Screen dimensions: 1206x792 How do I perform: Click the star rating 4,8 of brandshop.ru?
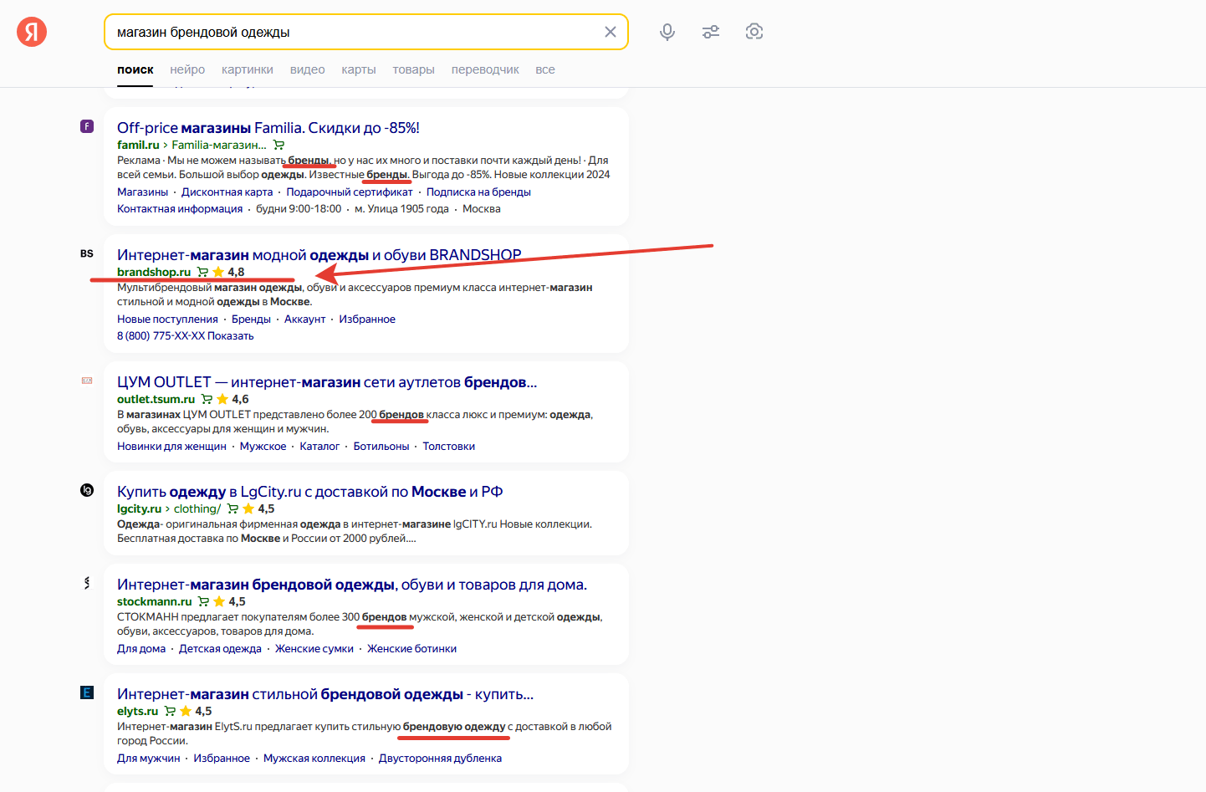tap(228, 272)
